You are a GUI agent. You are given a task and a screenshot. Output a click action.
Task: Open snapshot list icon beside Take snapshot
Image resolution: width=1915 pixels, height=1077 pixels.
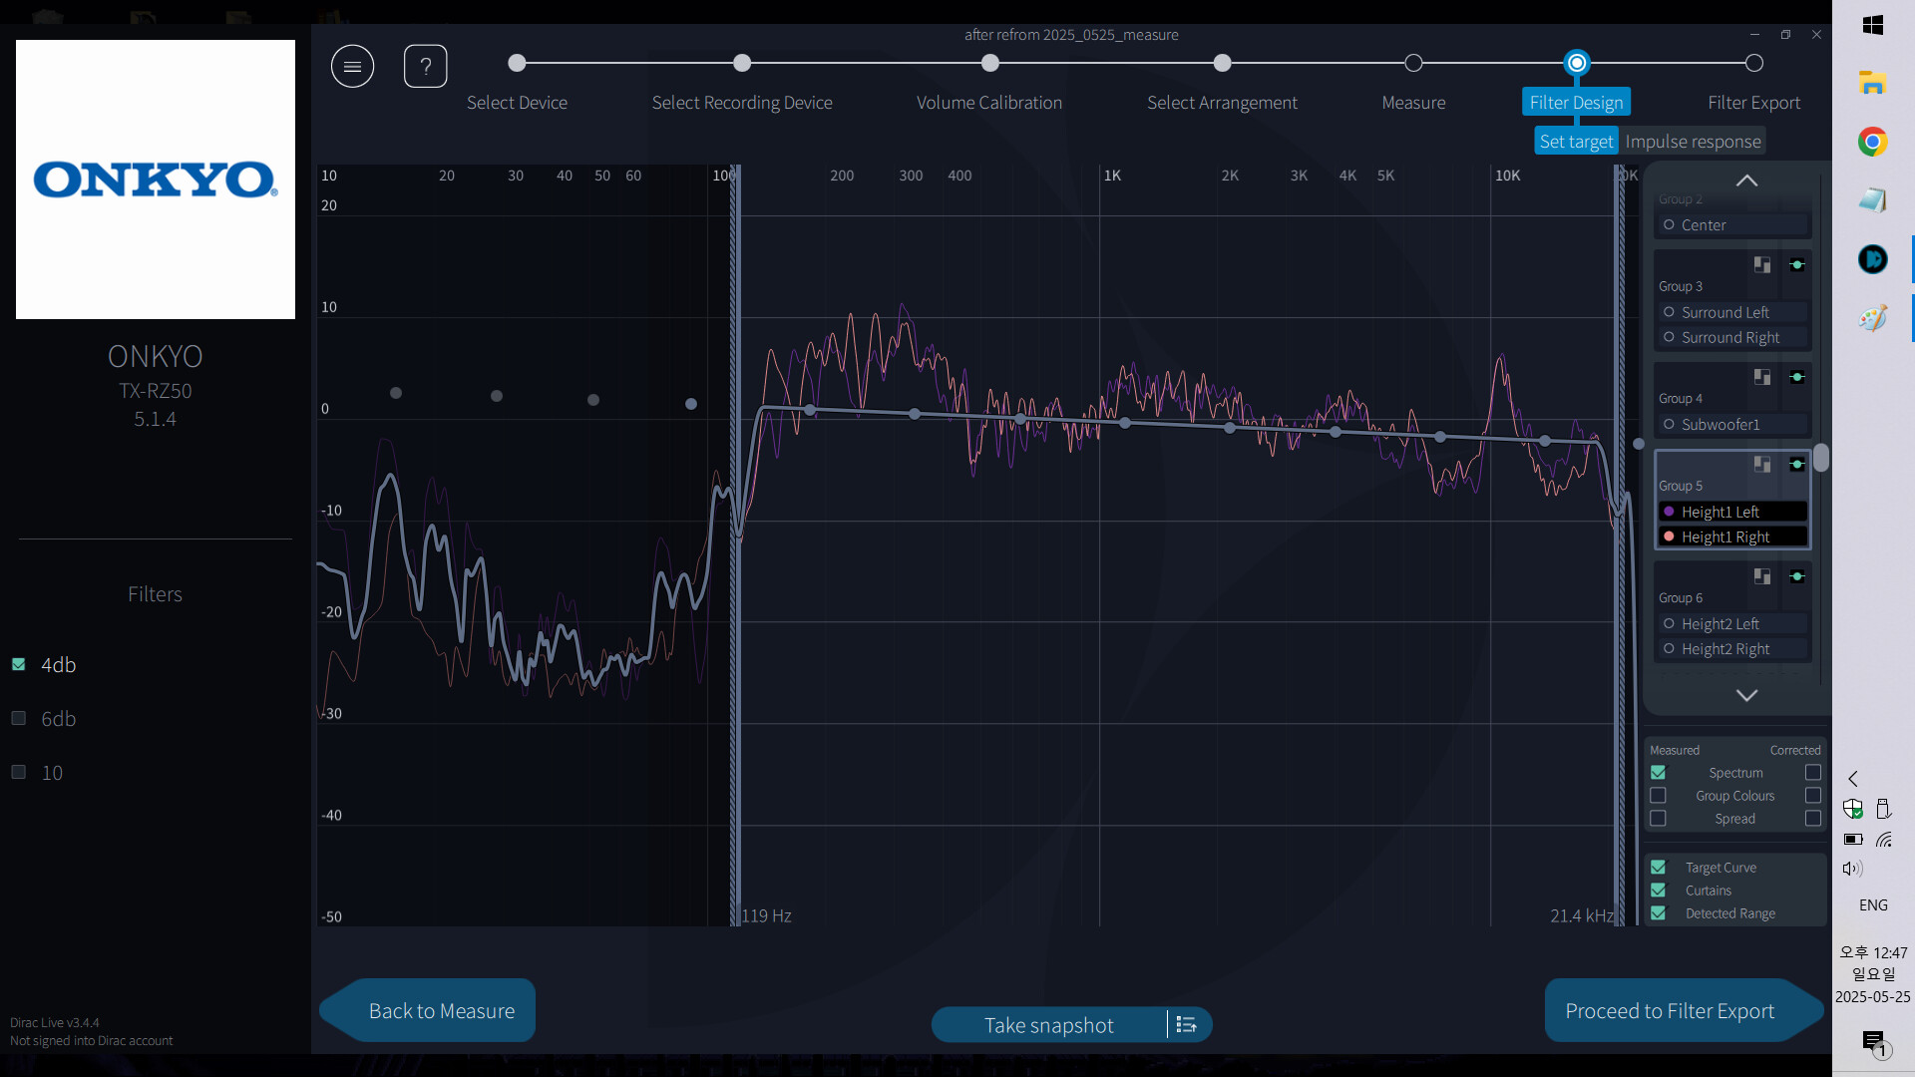tap(1186, 1025)
